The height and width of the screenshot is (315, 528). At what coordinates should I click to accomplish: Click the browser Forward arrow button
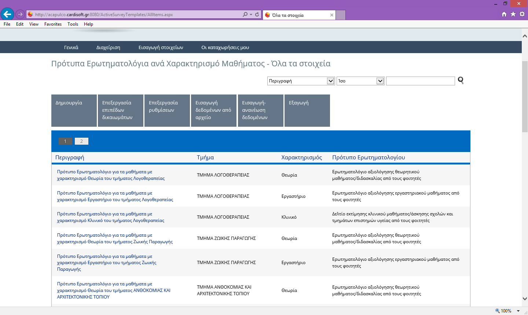pyautogui.click(x=20, y=15)
